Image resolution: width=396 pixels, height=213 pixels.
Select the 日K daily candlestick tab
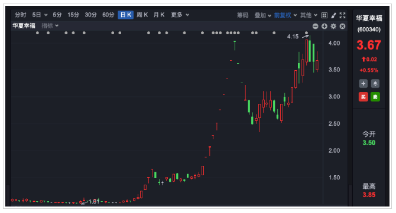coord(126,15)
